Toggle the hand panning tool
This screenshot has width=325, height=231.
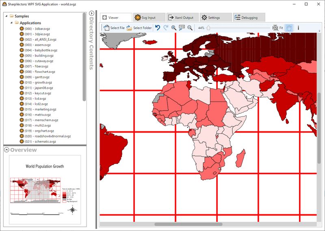click(x=289, y=28)
